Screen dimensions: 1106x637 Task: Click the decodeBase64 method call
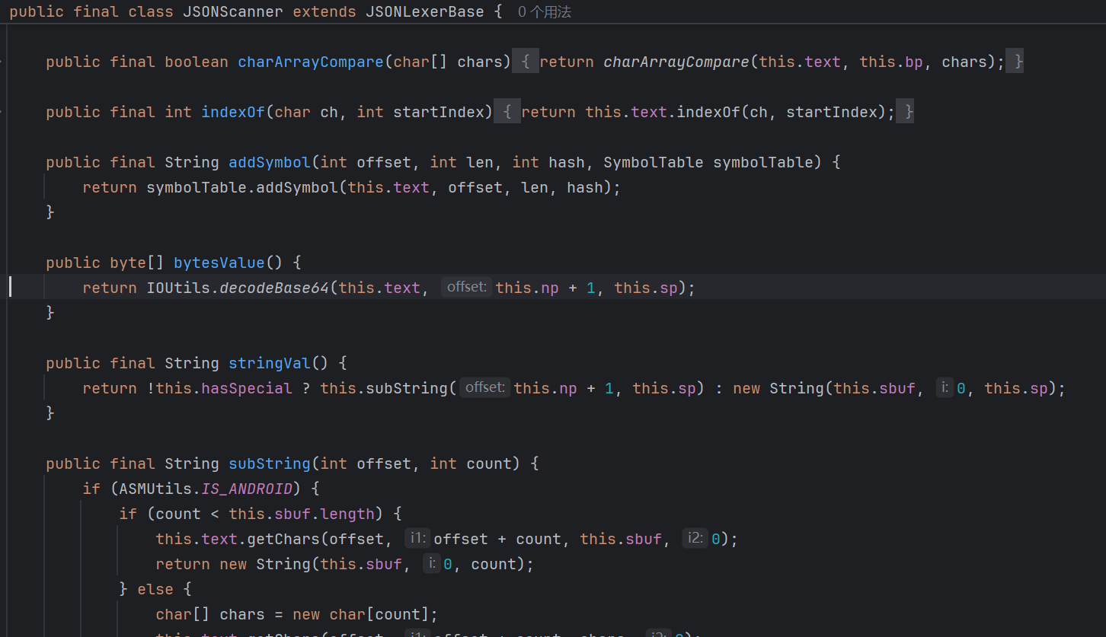274,288
